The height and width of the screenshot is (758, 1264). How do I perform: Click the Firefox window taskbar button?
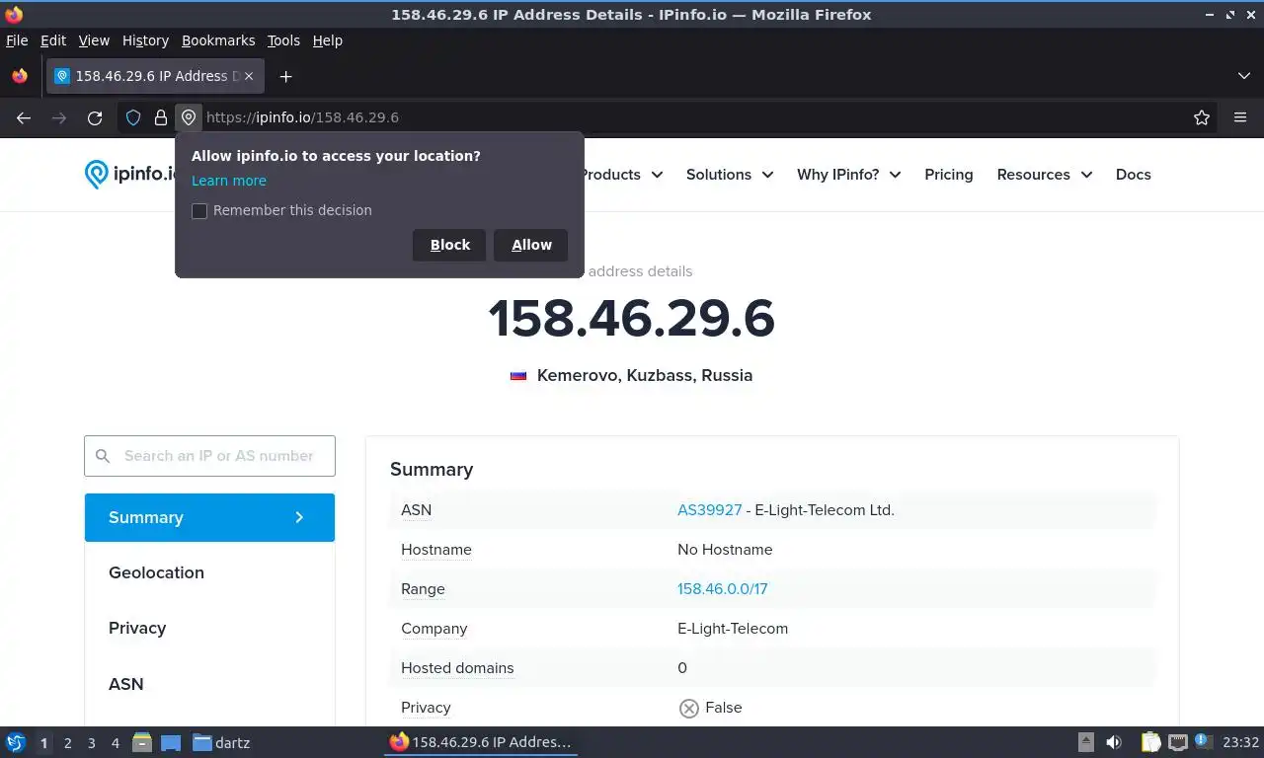481,742
